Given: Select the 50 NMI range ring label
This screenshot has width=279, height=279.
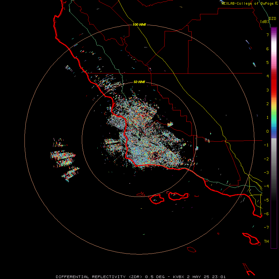Looking at the screenshot, I should (139, 82).
